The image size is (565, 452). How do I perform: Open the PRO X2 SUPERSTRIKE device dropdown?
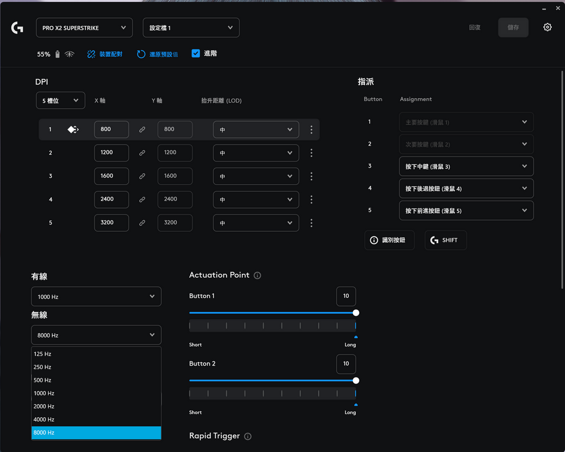pyautogui.click(x=84, y=28)
